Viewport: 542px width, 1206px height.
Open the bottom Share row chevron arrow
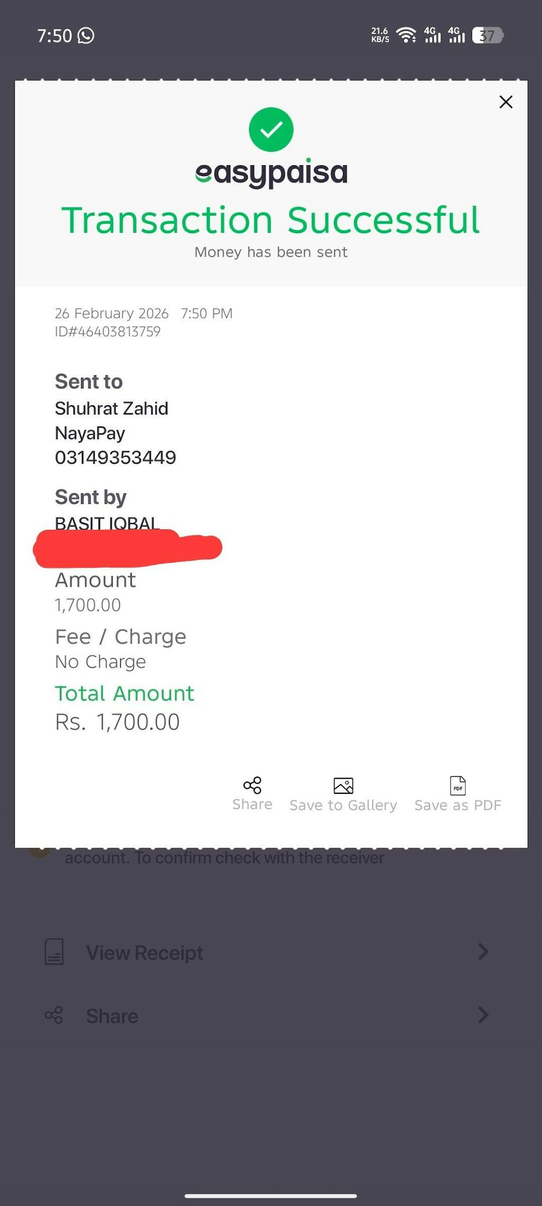click(483, 1015)
